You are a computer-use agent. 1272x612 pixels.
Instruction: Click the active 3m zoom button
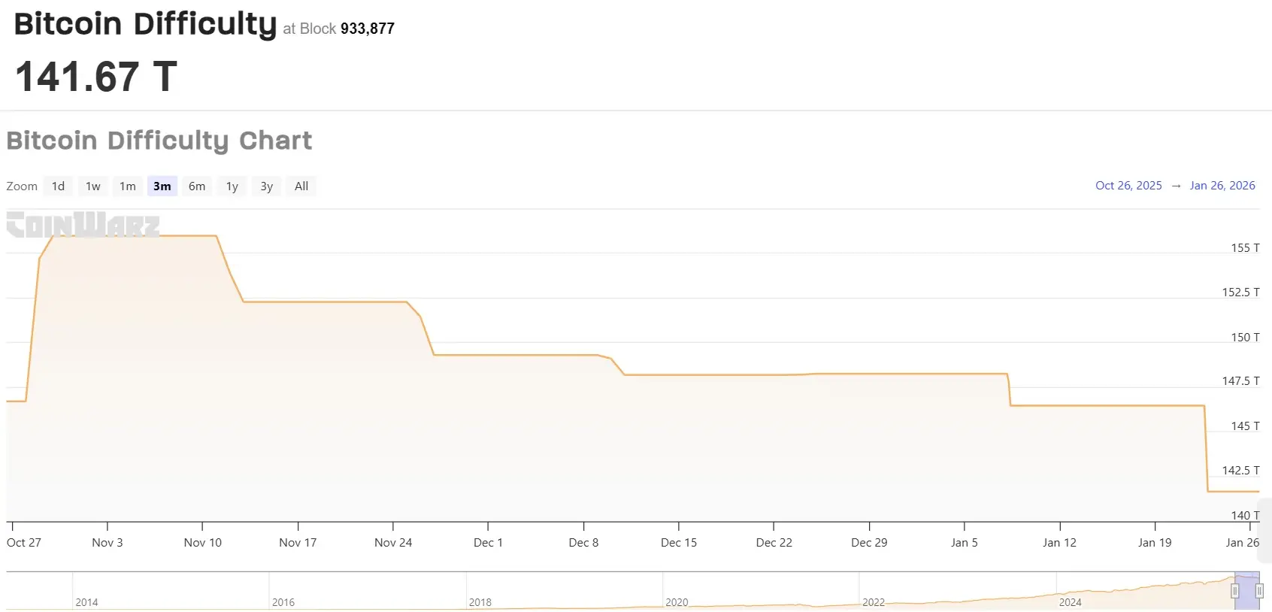click(x=162, y=186)
